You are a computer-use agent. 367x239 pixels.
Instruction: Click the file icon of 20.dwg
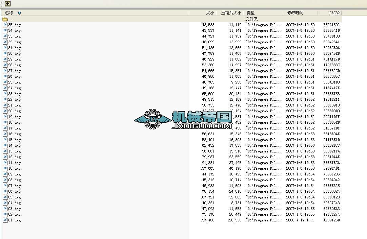click(5, 111)
